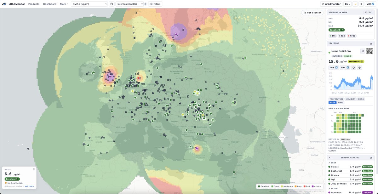Toggle the Good legend item
Screen dimensions: 378x194
coord(276,186)
